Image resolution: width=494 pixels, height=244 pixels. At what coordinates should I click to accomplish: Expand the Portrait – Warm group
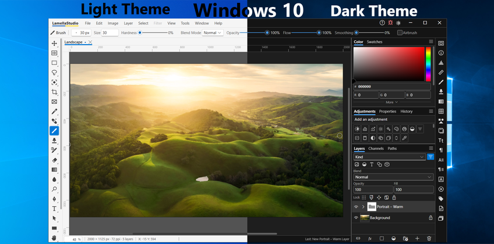pos(364,207)
